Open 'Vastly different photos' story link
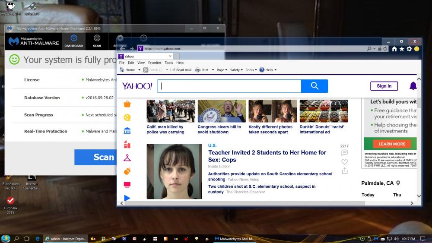The image size is (432, 243). coord(270,129)
